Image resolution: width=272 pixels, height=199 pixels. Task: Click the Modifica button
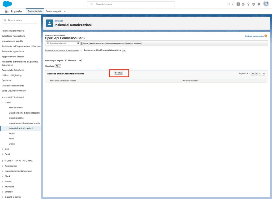118,73
